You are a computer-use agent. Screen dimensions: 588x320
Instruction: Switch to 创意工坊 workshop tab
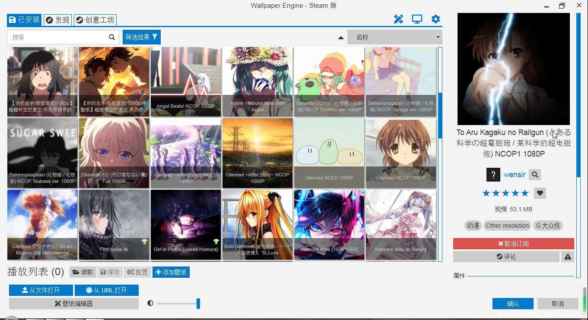(x=95, y=20)
